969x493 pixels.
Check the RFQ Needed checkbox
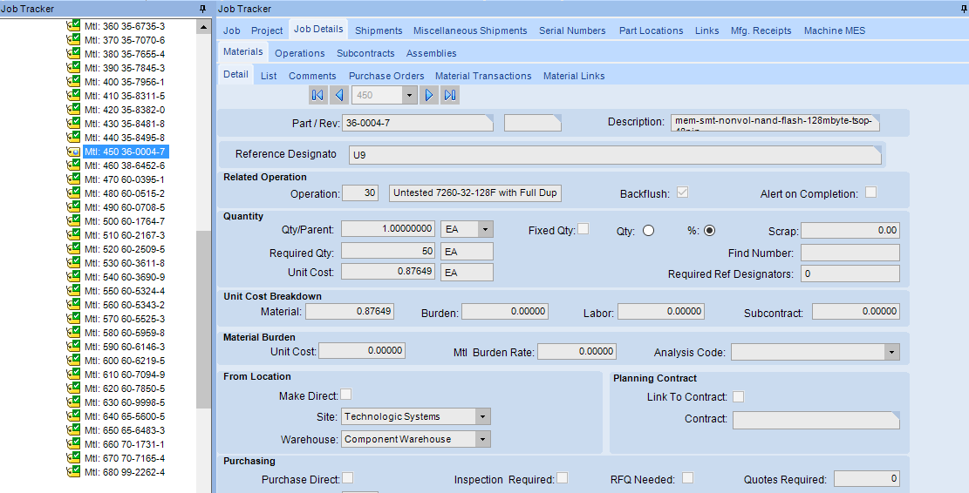[x=688, y=478]
